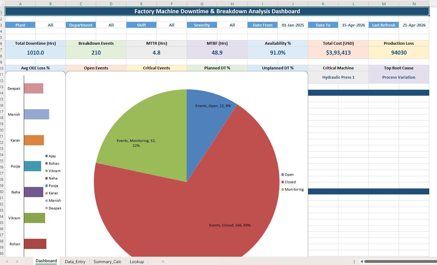The height and width of the screenshot is (265, 437).
Task: Select Production Loss value 94030
Action: tap(399, 52)
